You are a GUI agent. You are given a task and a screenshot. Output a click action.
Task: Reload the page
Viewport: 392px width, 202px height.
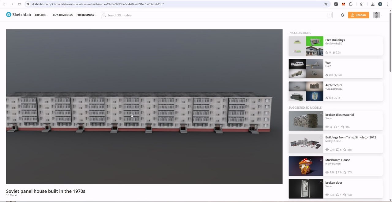19,4
